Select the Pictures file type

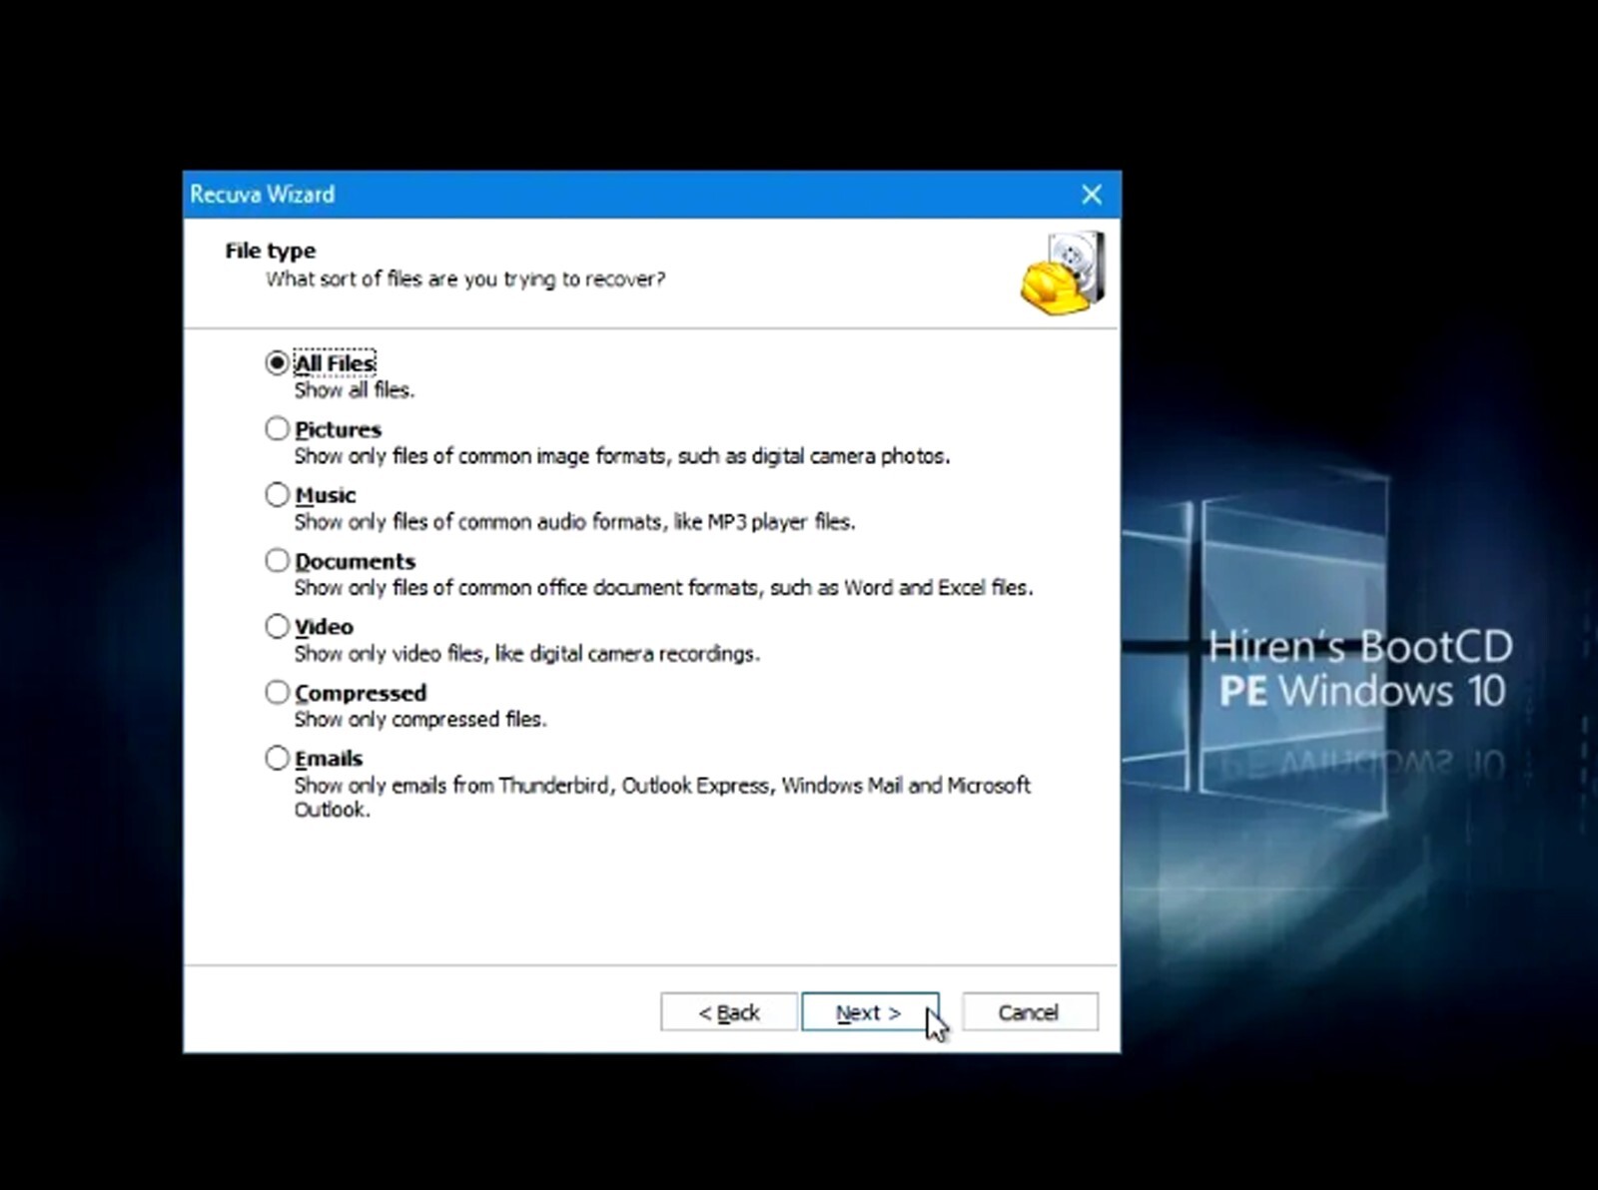pos(277,427)
